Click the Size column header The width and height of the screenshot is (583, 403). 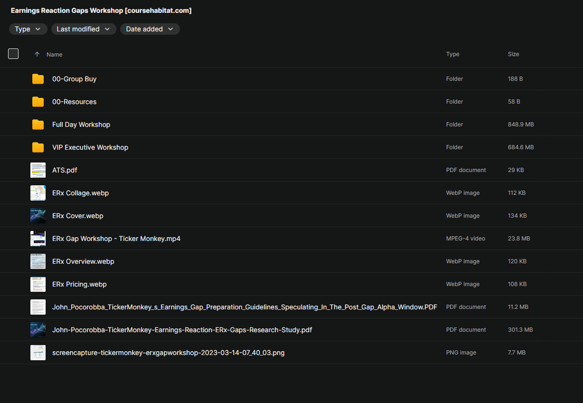click(513, 54)
